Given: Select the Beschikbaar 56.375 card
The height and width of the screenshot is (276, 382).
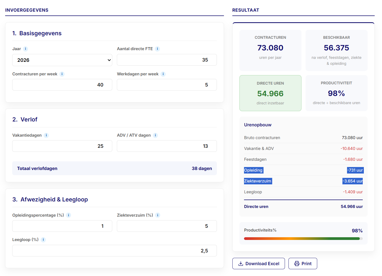Looking at the screenshot, I should pos(336,50).
